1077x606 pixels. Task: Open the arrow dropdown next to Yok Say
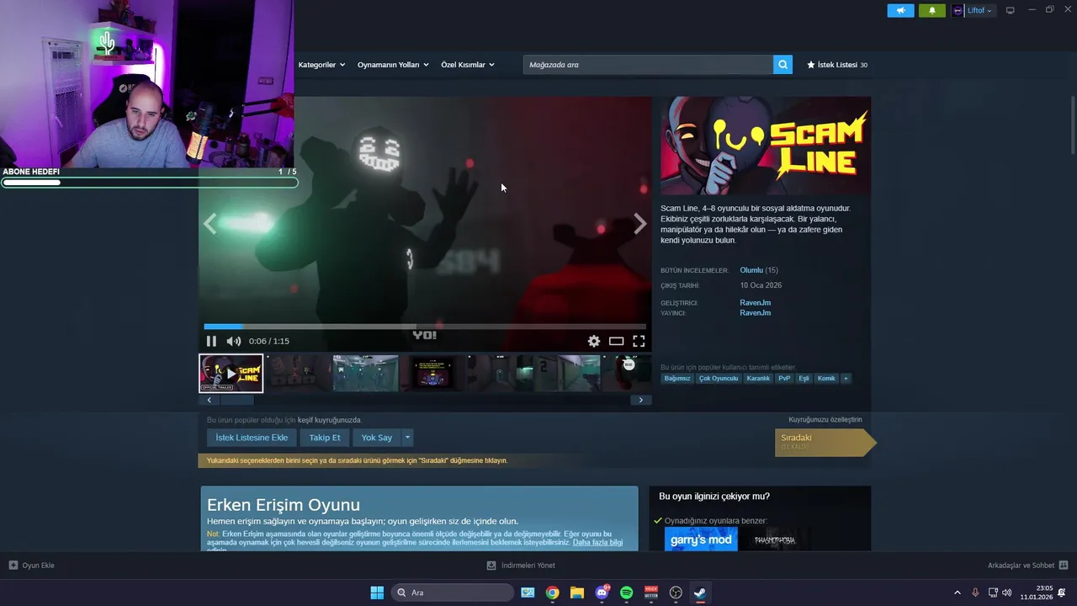click(x=407, y=438)
